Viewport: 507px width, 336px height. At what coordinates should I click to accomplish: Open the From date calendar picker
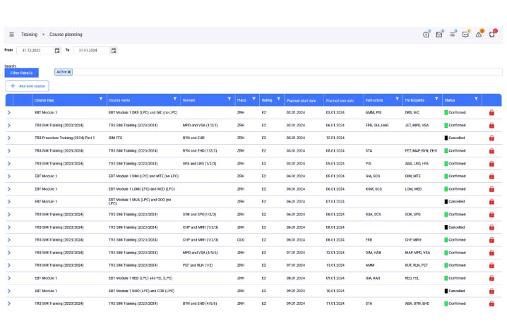[57, 50]
